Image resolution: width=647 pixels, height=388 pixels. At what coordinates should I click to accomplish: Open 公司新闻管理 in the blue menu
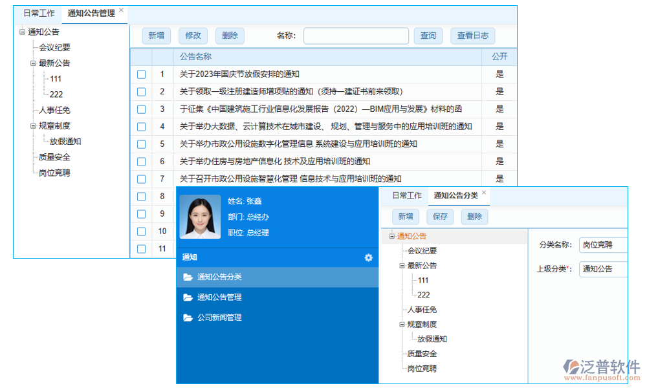point(219,318)
